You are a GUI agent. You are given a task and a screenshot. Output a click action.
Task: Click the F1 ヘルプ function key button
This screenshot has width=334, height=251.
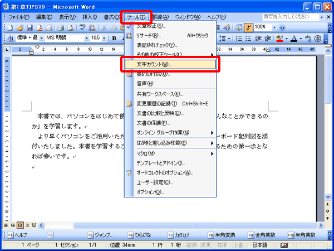(x=17, y=235)
